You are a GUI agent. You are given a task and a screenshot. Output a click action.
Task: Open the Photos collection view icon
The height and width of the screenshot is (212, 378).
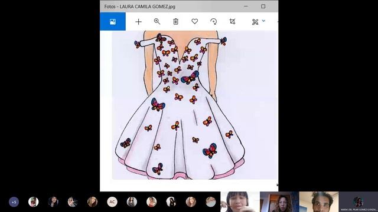(x=113, y=22)
